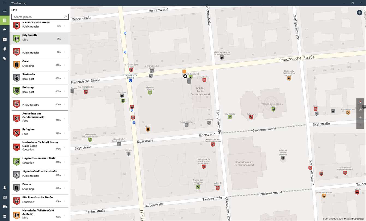Image resolution: width=366 pixels, height=221 pixels.
Task: Open Gucci Shopping in the places list
Action: pos(40,65)
